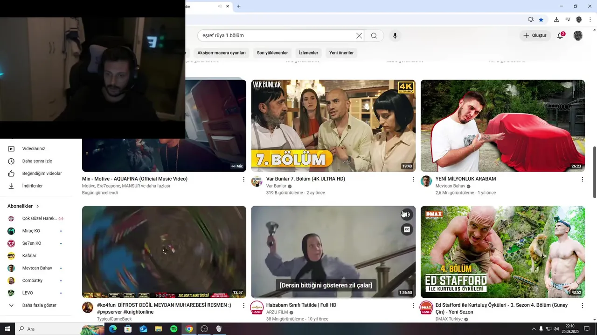
Task: Open Spotify from the taskbar
Action: point(174,329)
